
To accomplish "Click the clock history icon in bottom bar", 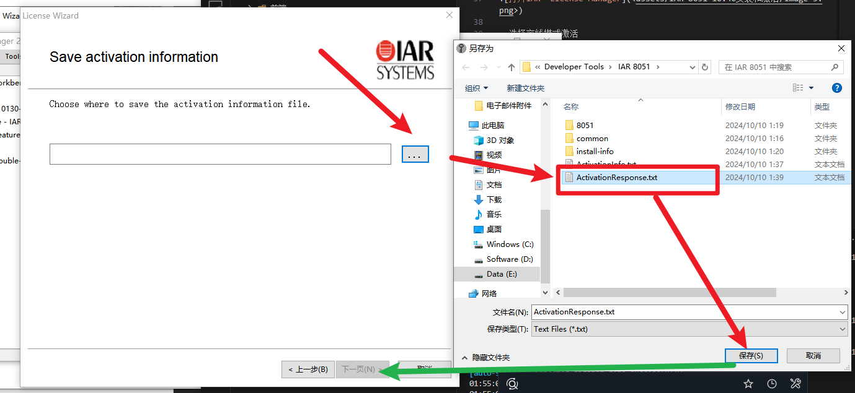I will pyautogui.click(x=772, y=384).
